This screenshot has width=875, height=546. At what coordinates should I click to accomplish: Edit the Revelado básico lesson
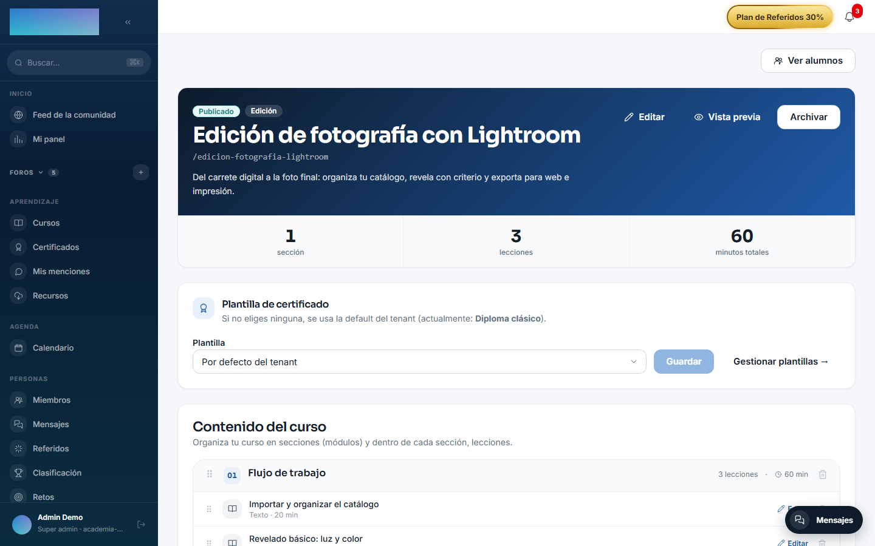click(793, 542)
